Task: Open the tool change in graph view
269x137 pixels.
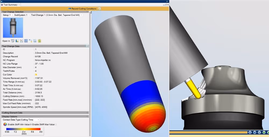Action: [x=22, y=41]
